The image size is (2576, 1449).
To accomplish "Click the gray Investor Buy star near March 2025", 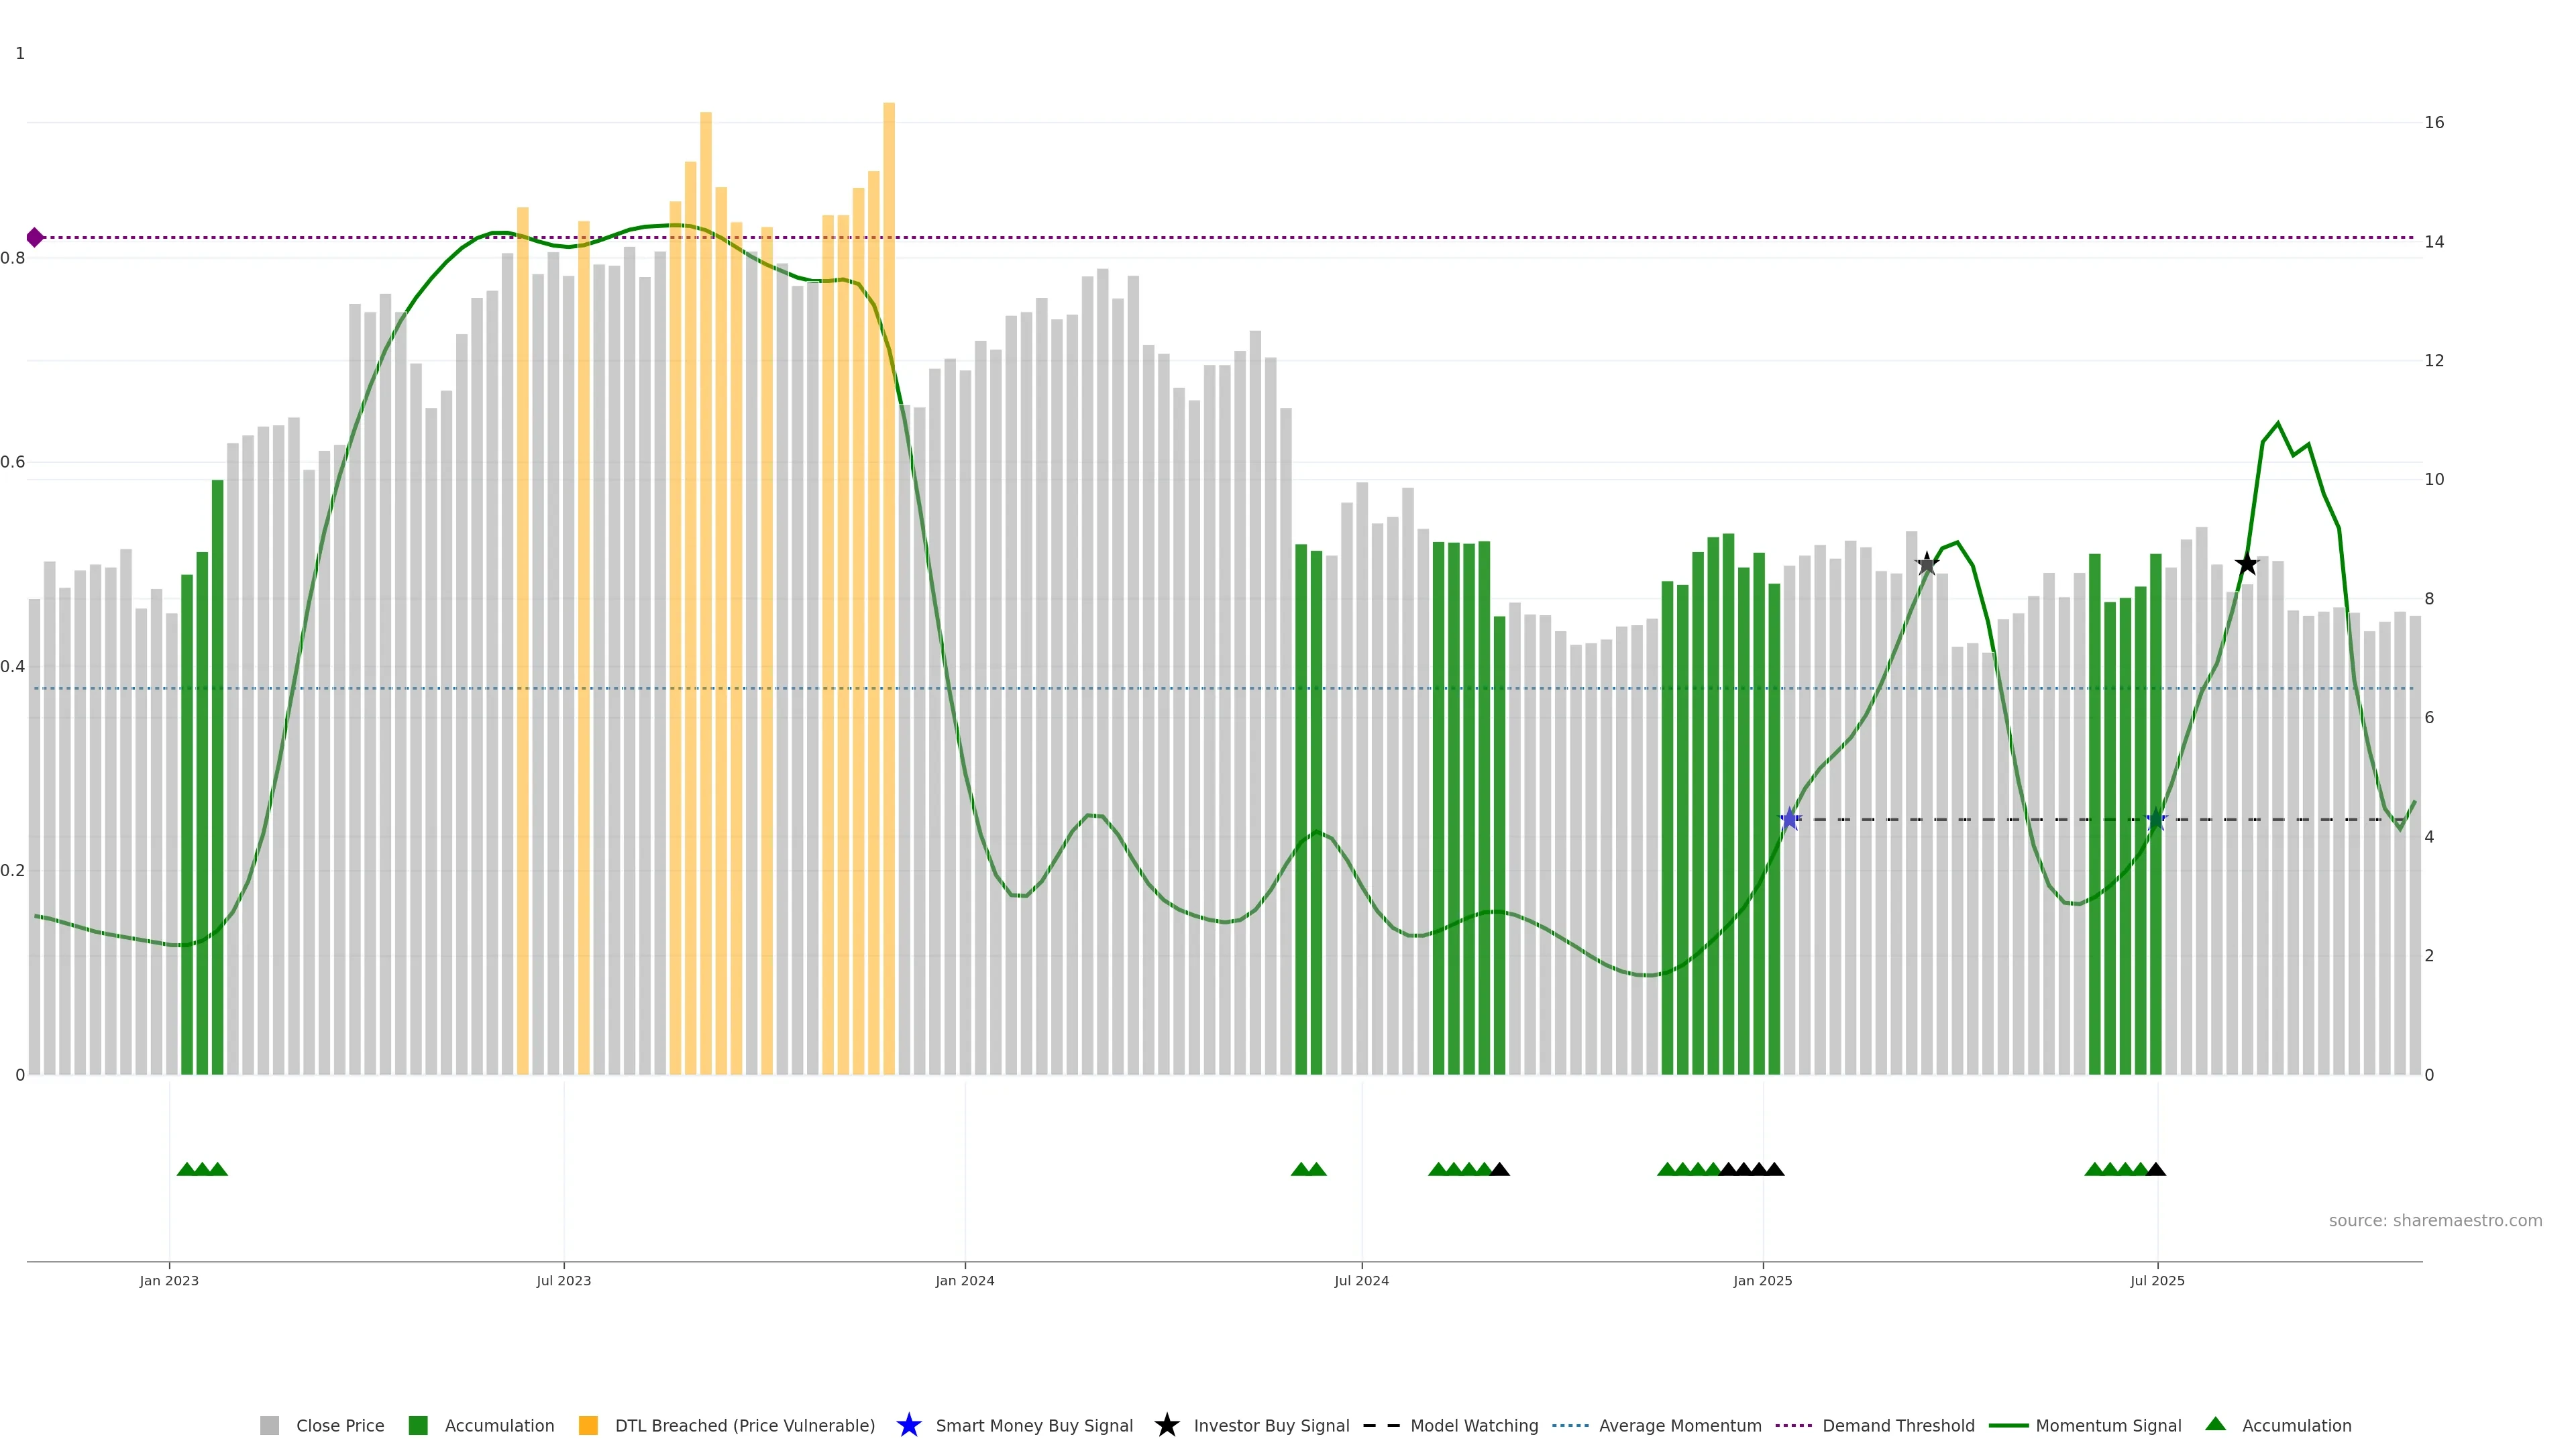I will 1927,564.
